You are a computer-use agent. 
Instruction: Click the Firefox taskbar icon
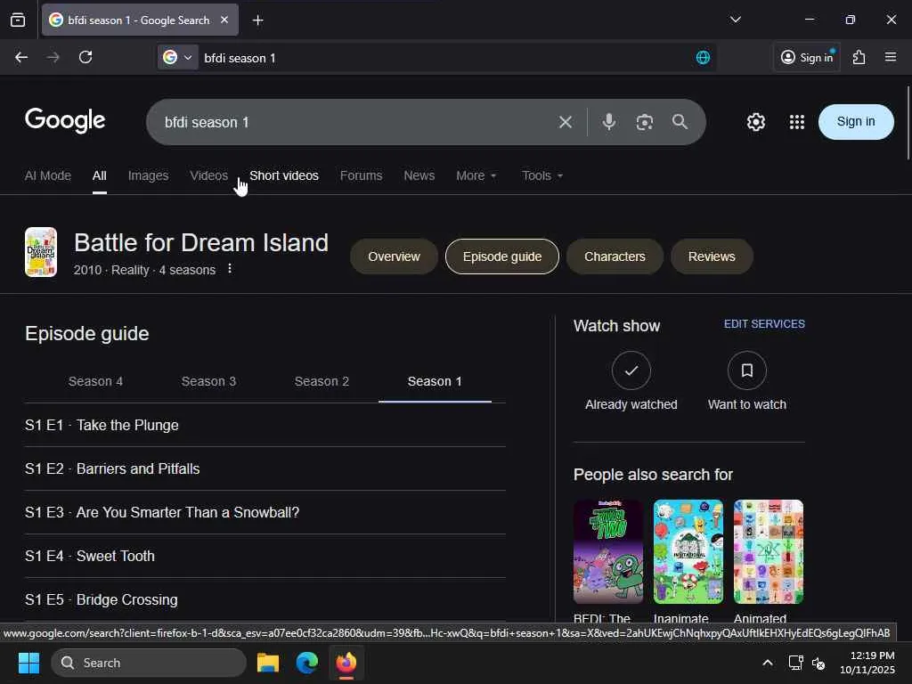346,663
